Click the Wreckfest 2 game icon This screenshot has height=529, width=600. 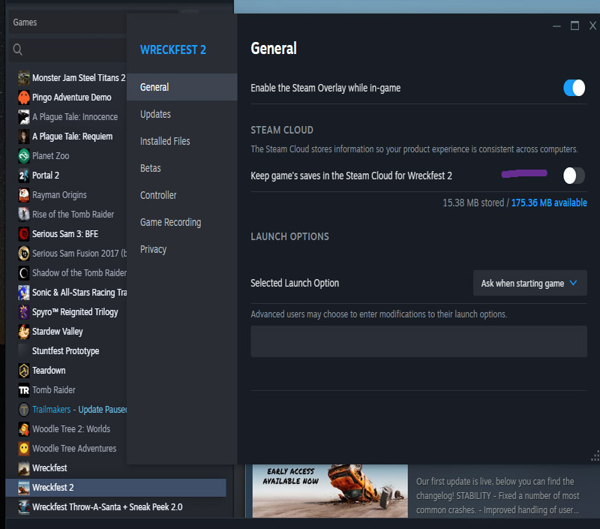click(x=24, y=488)
